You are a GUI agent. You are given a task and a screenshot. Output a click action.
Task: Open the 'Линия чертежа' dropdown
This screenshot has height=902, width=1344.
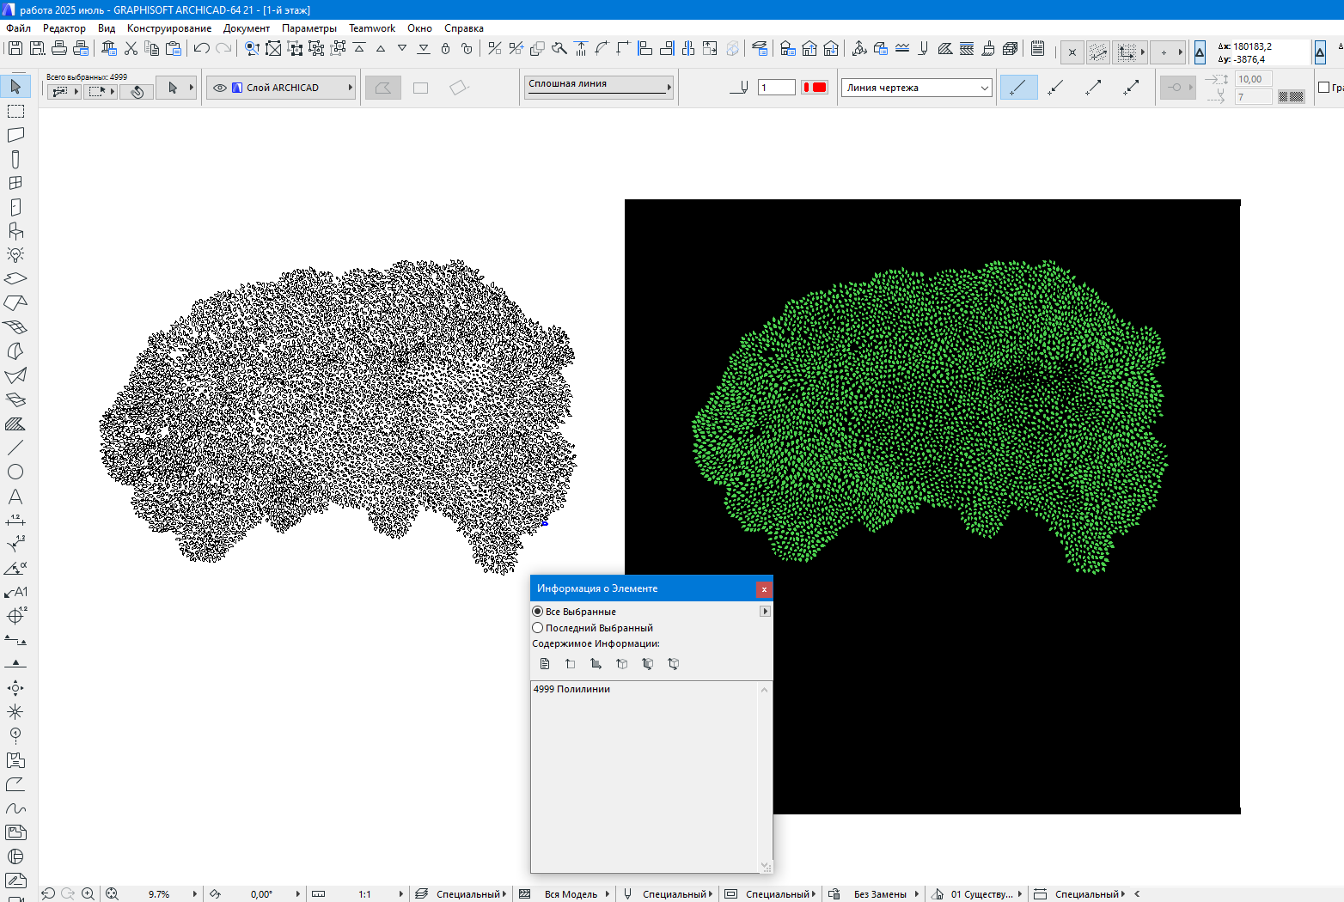click(x=916, y=88)
